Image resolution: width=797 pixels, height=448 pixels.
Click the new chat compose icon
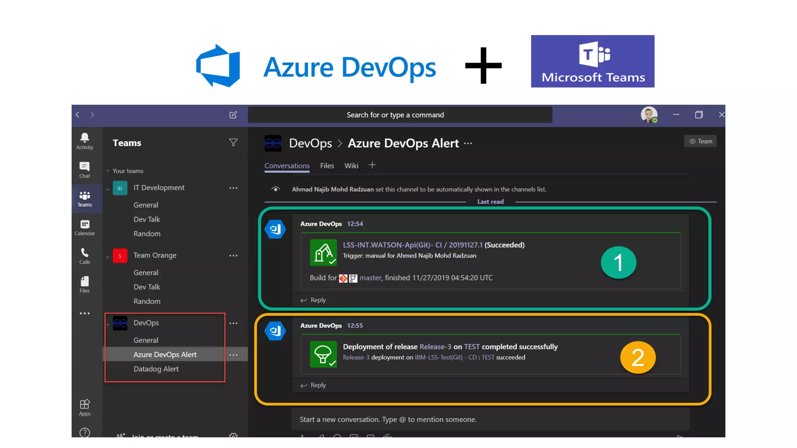233,115
